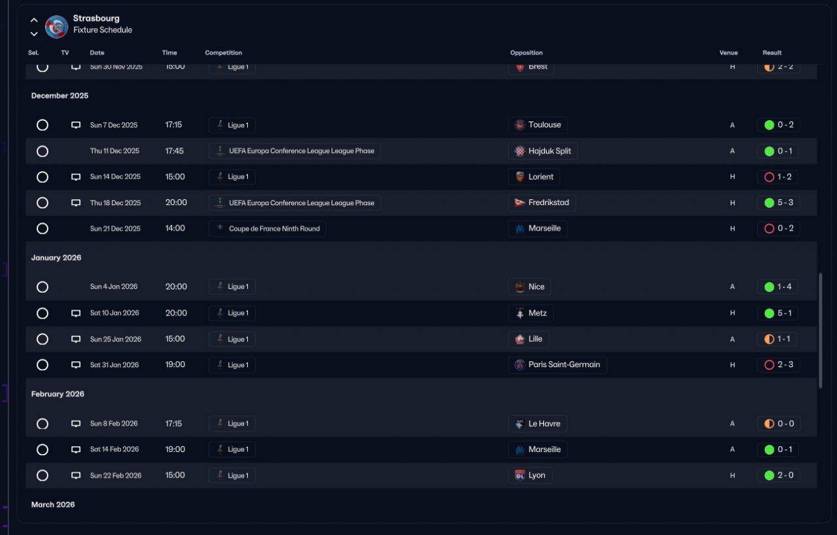Image resolution: width=837 pixels, height=535 pixels.
Task: Select the Paris Saint-Germain fixture circle
Action: [x=43, y=365]
